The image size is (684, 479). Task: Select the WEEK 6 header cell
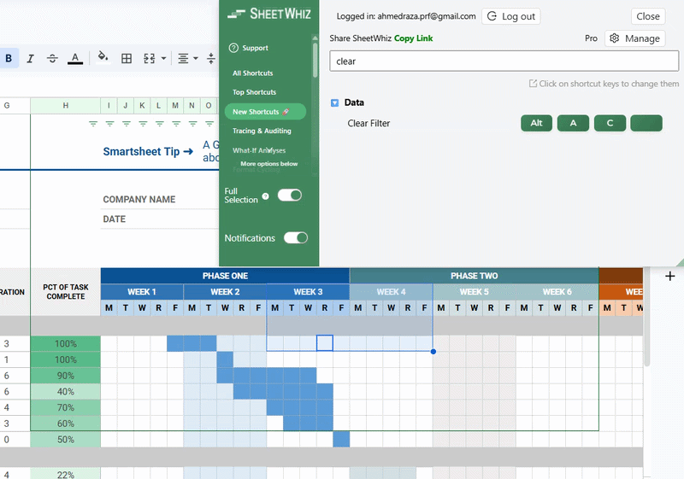(557, 292)
